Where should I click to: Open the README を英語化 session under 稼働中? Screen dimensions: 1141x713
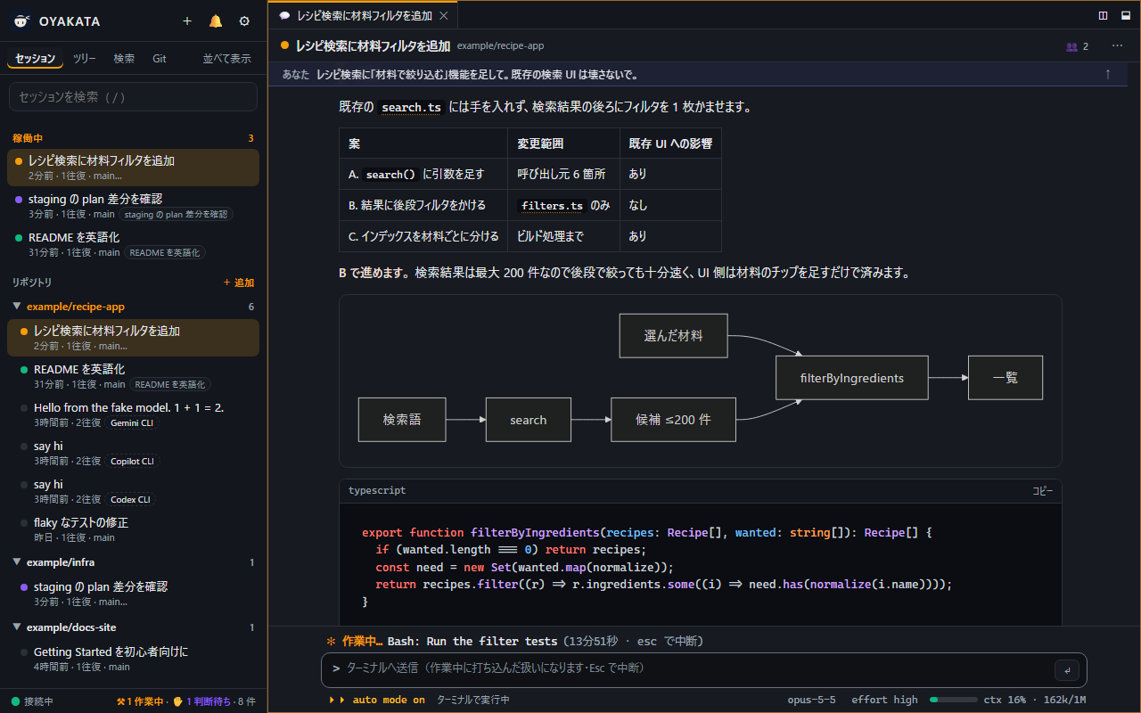pos(133,244)
